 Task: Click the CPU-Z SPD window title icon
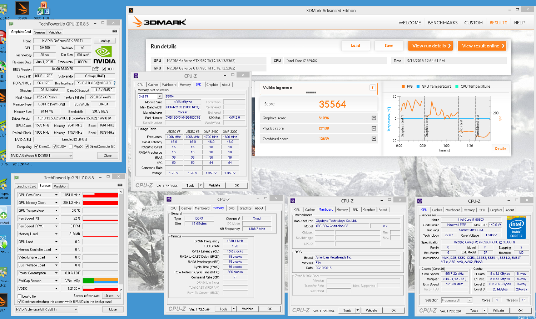click(135, 76)
